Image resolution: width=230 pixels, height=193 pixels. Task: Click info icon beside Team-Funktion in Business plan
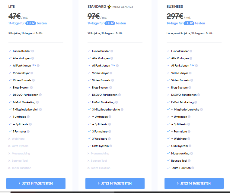(x=193, y=168)
